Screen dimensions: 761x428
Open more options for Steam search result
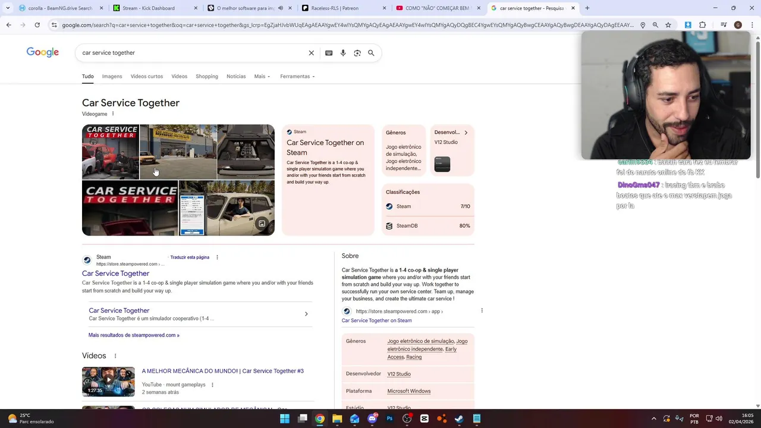click(217, 257)
